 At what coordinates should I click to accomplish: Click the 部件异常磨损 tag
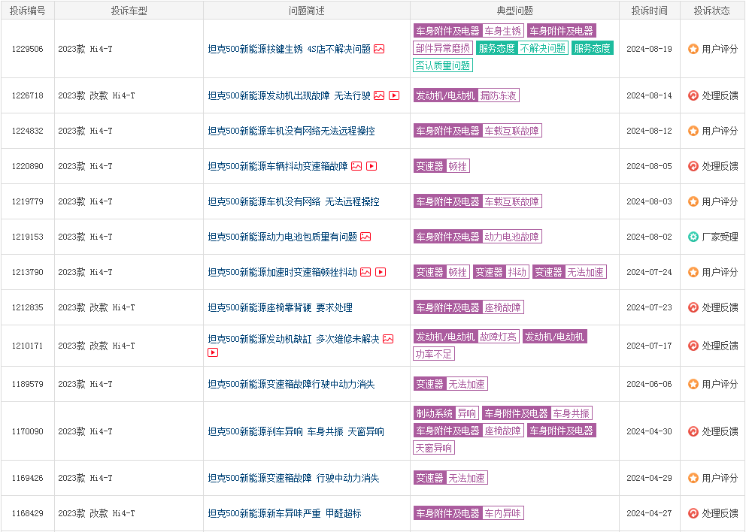[x=443, y=48]
